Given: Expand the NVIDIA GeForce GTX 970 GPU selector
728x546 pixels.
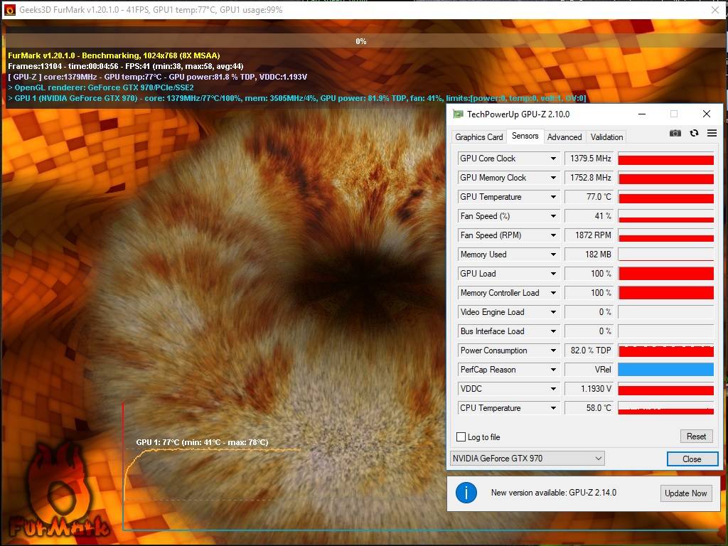Looking at the screenshot, I should 528,459.
